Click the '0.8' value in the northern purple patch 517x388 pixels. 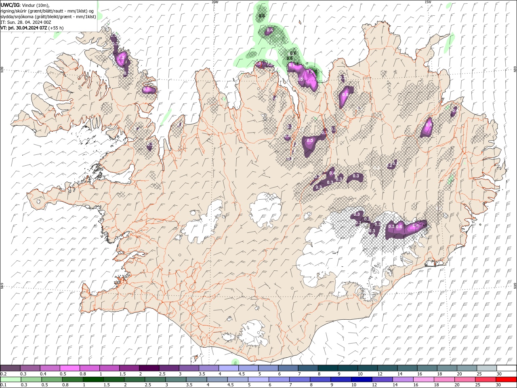tap(345, 95)
